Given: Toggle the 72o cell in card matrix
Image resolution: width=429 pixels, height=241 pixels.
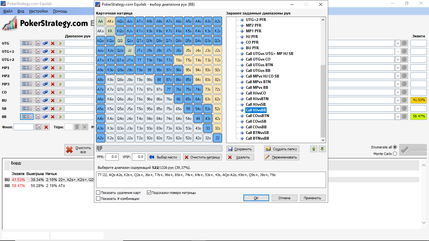Looking at the screenshot, I should [169, 138].
